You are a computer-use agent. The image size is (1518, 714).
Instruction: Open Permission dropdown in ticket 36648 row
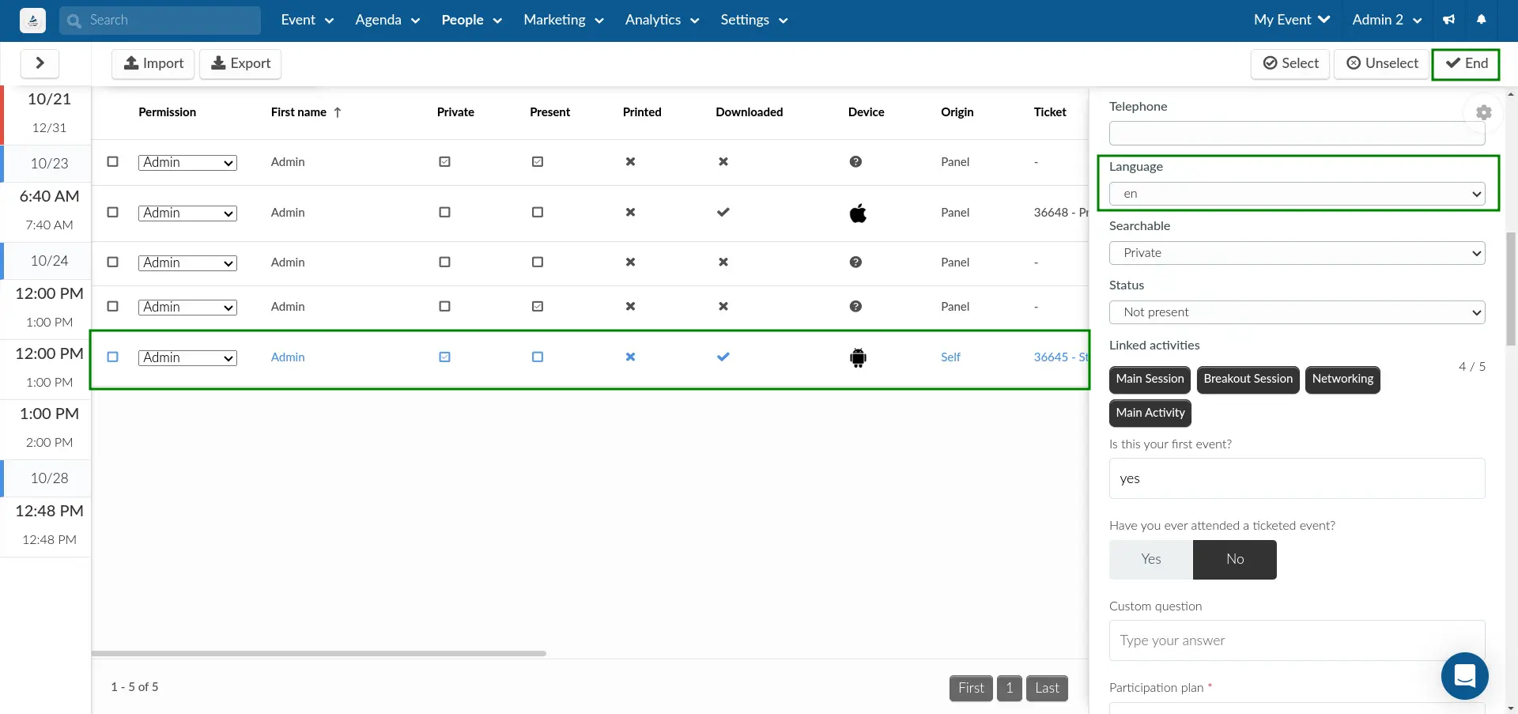pyautogui.click(x=187, y=213)
